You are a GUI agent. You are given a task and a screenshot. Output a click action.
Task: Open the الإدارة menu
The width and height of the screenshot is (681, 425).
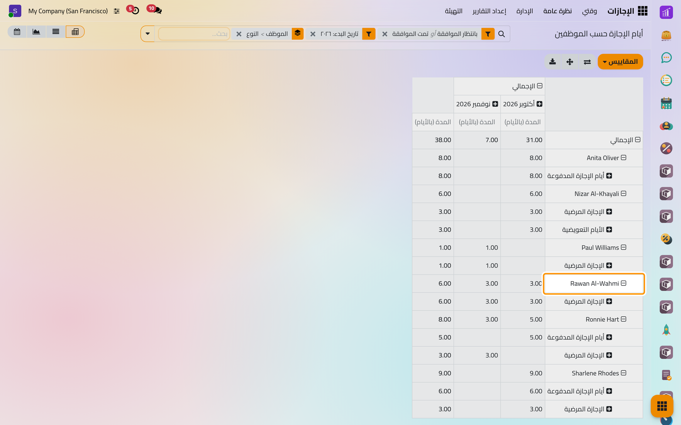pyautogui.click(x=525, y=11)
